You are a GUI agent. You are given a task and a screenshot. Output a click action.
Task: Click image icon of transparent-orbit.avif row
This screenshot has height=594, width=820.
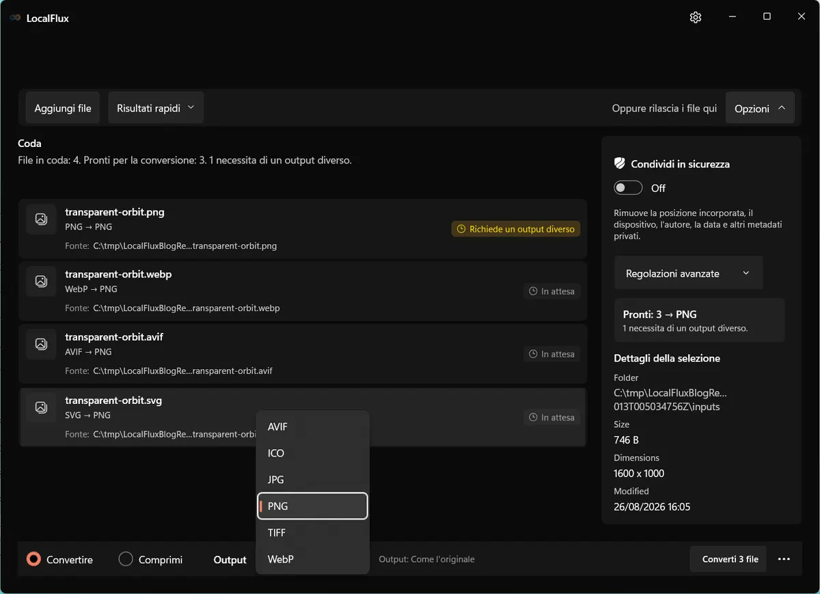click(41, 344)
